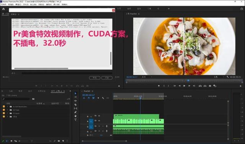Screen dimensions: 245x144
Task: Toggle snap magnet in timeline
Action: tap(89, 98)
